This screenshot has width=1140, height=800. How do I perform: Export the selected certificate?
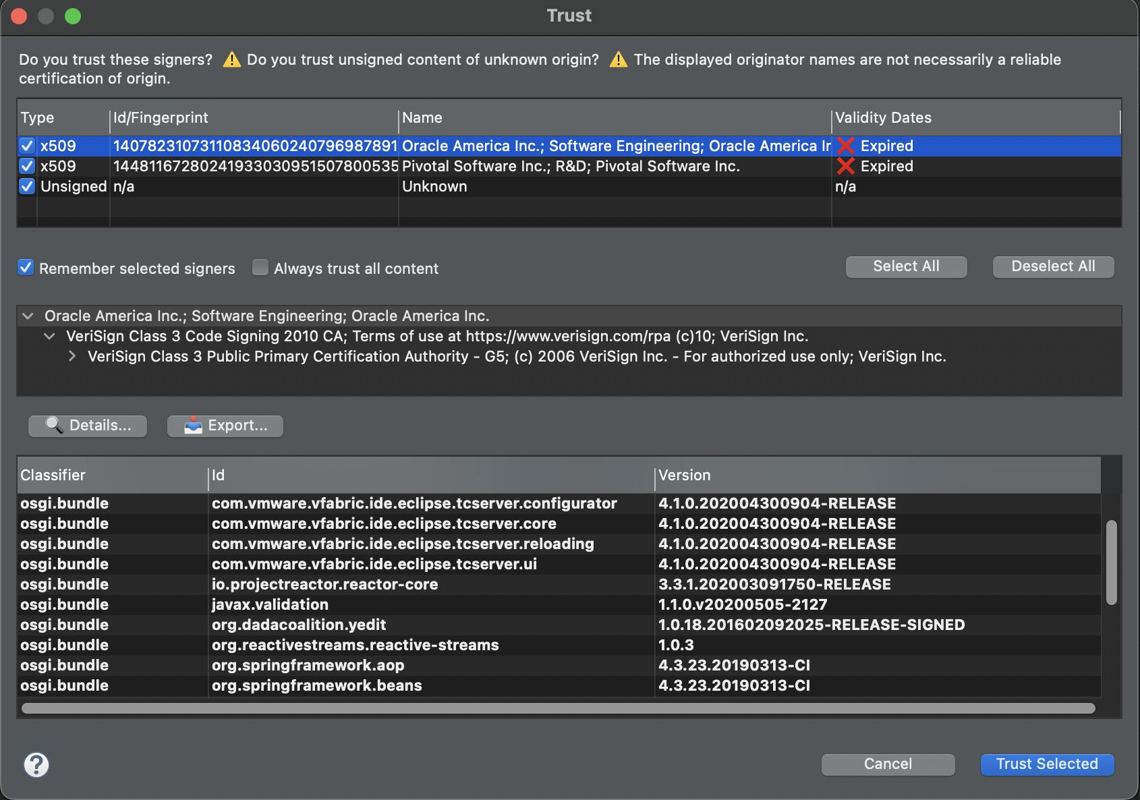click(x=225, y=426)
